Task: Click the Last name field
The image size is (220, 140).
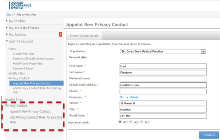Action: point(163,73)
